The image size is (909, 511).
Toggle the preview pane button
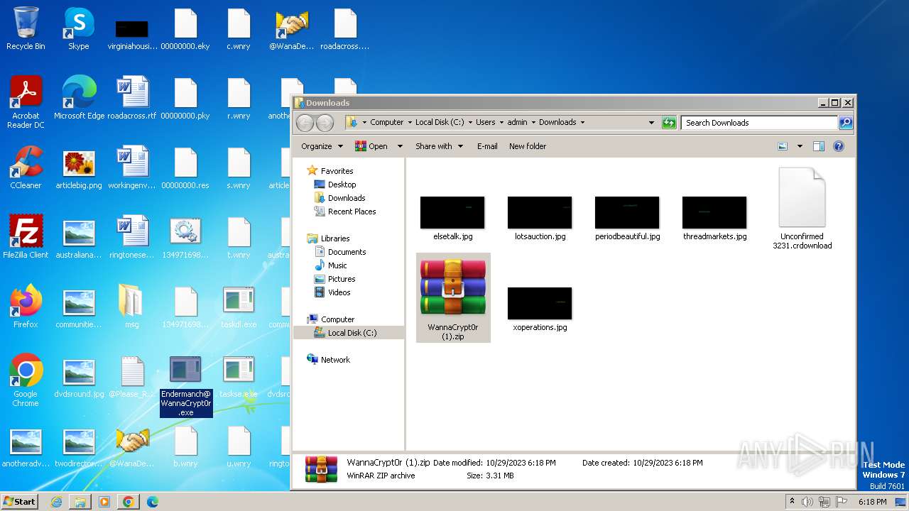[x=818, y=146]
